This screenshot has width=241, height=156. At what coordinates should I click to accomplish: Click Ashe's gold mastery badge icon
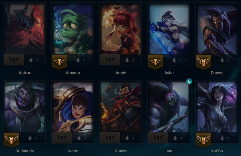[155, 62]
